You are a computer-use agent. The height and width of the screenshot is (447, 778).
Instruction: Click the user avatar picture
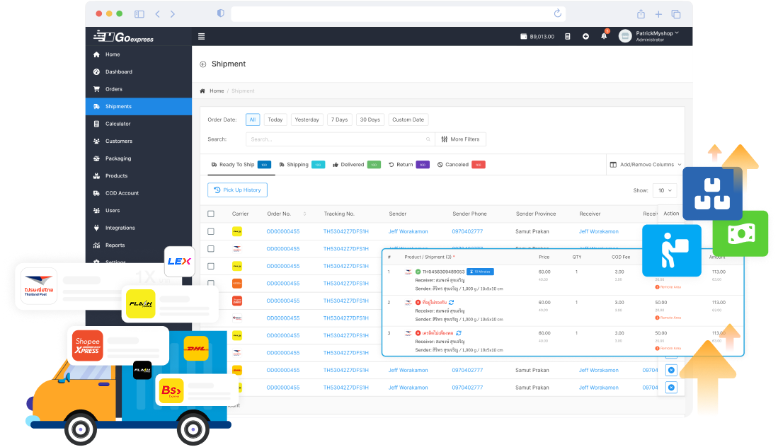[625, 36]
